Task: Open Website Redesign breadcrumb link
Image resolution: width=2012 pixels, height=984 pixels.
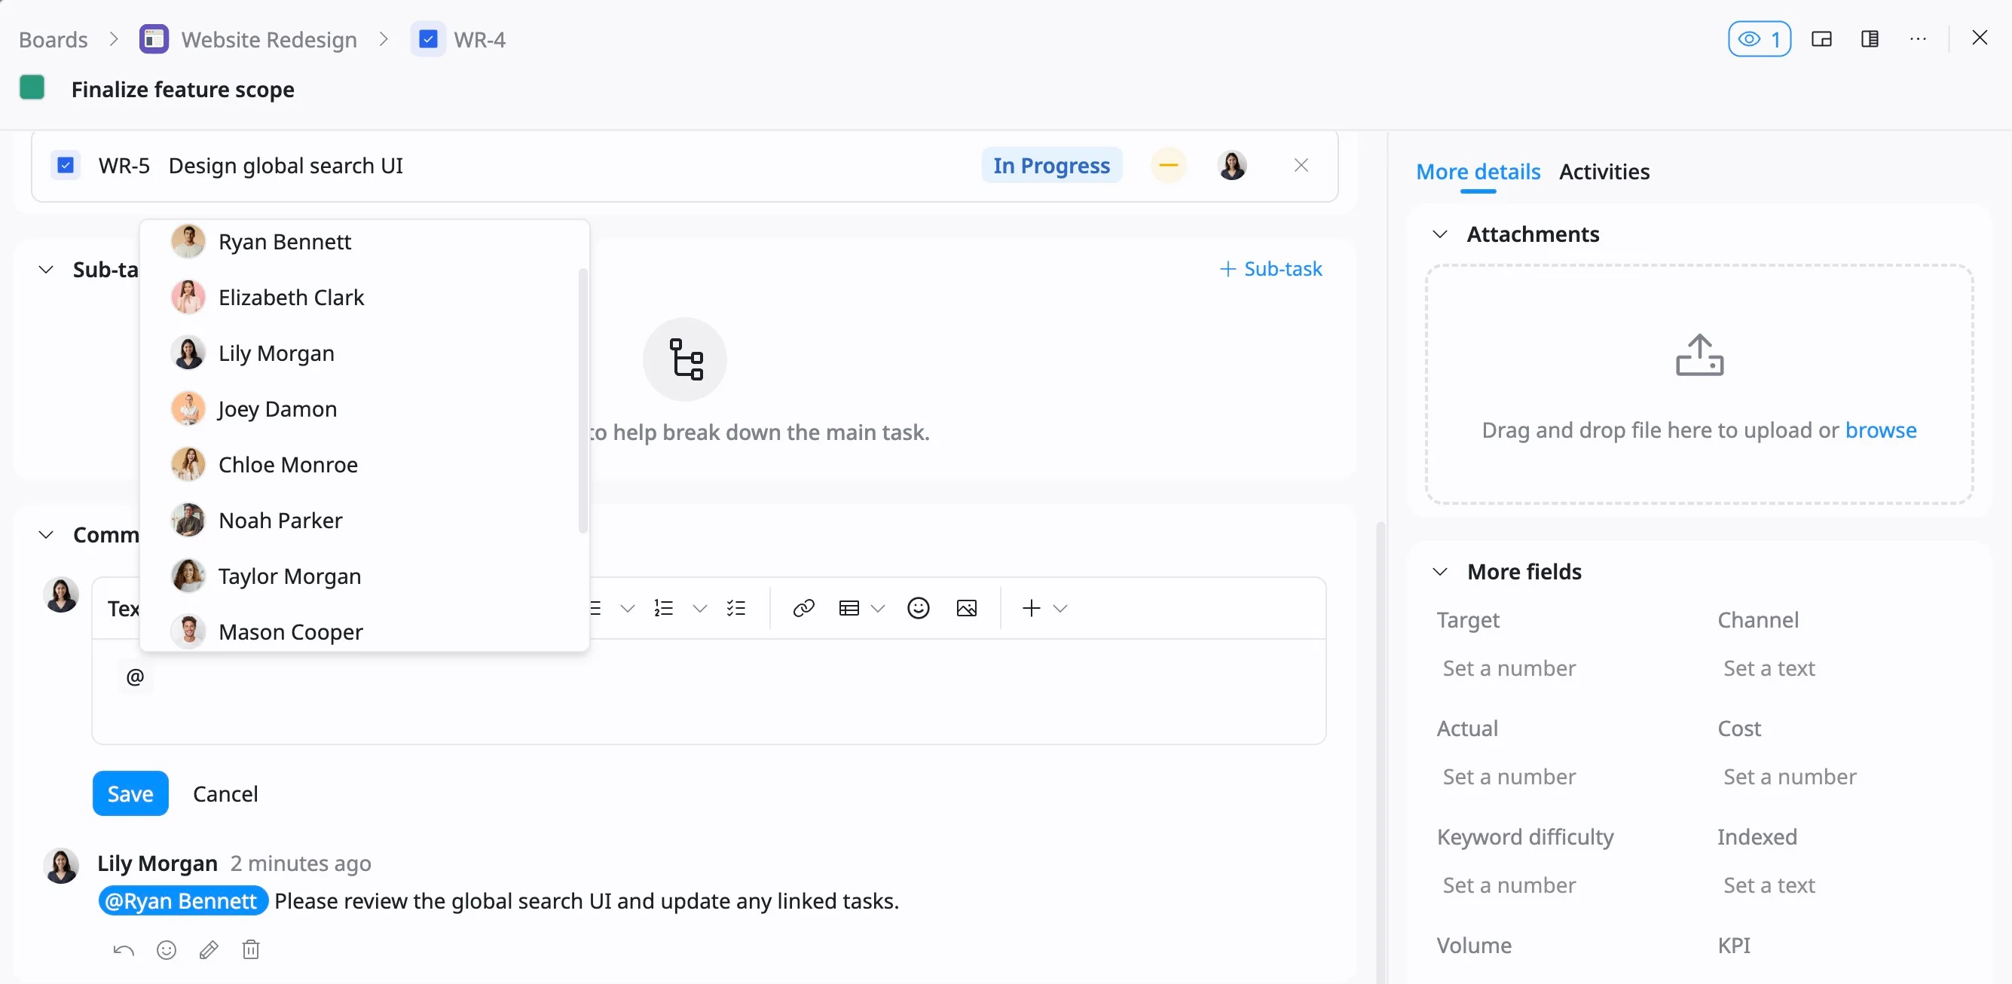Action: [x=269, y=39]
